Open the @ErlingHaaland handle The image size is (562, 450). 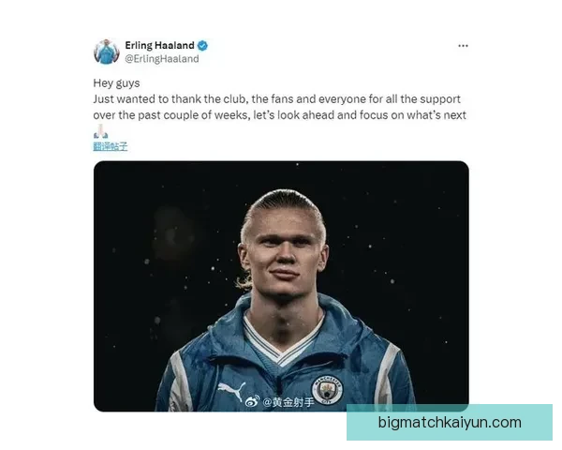click(162, 59)
